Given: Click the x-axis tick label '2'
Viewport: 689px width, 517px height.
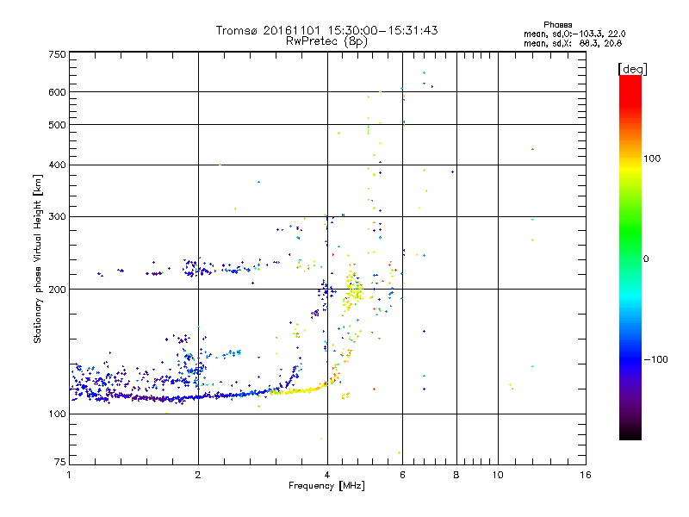Looking at the screenshot, I should (198, 475).
